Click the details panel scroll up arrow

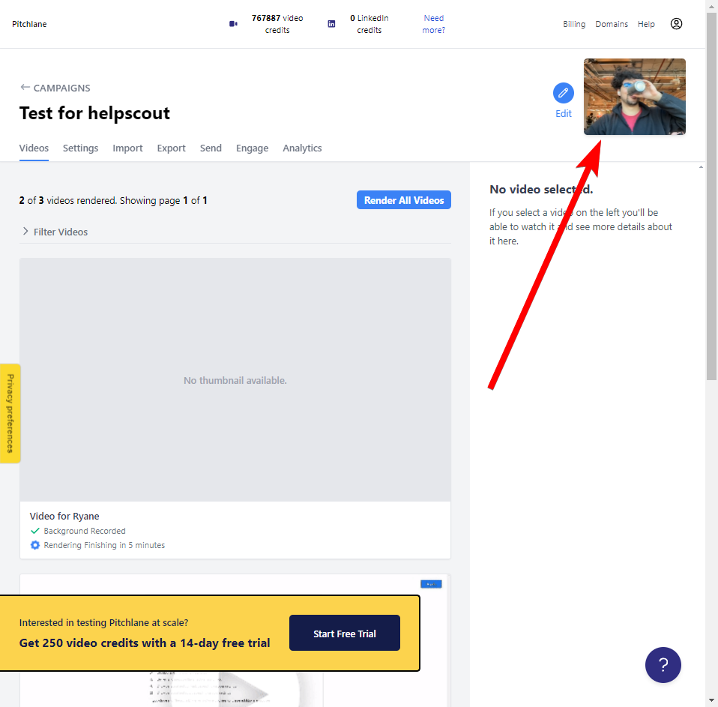(701, 166)
